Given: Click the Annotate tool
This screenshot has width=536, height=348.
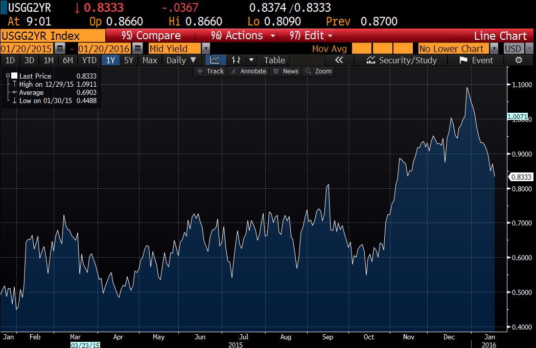Looking at the screenshot, I should click(x=249, y=71).
